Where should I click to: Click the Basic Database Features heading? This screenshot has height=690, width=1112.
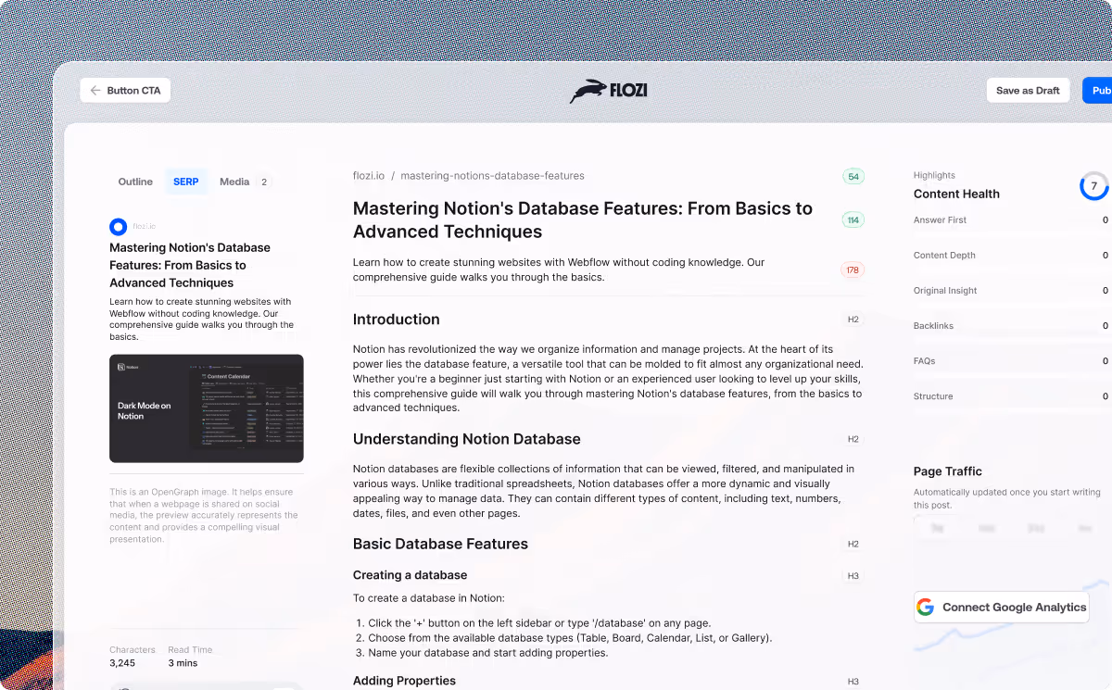tap(440, 544)
